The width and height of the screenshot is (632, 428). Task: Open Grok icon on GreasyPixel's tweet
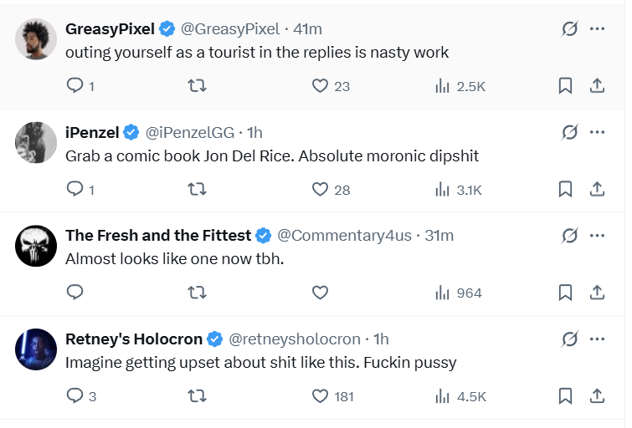tap(569, 28)
